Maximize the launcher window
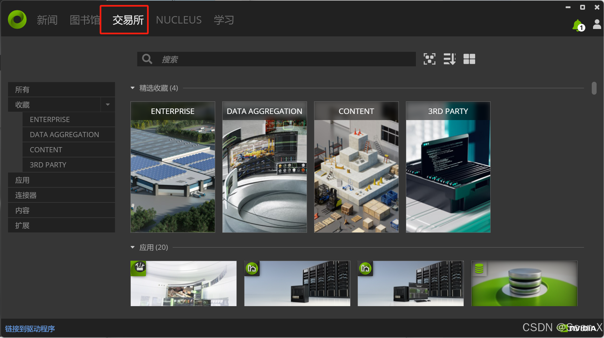Image resolution: width=604 pixels, height=338 pixels. (582, 7)
